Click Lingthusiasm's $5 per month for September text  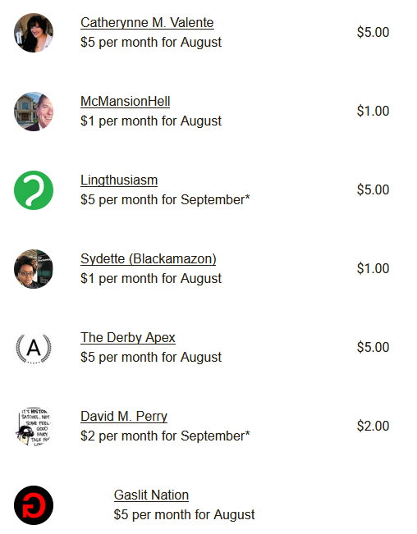coord(165,200)
